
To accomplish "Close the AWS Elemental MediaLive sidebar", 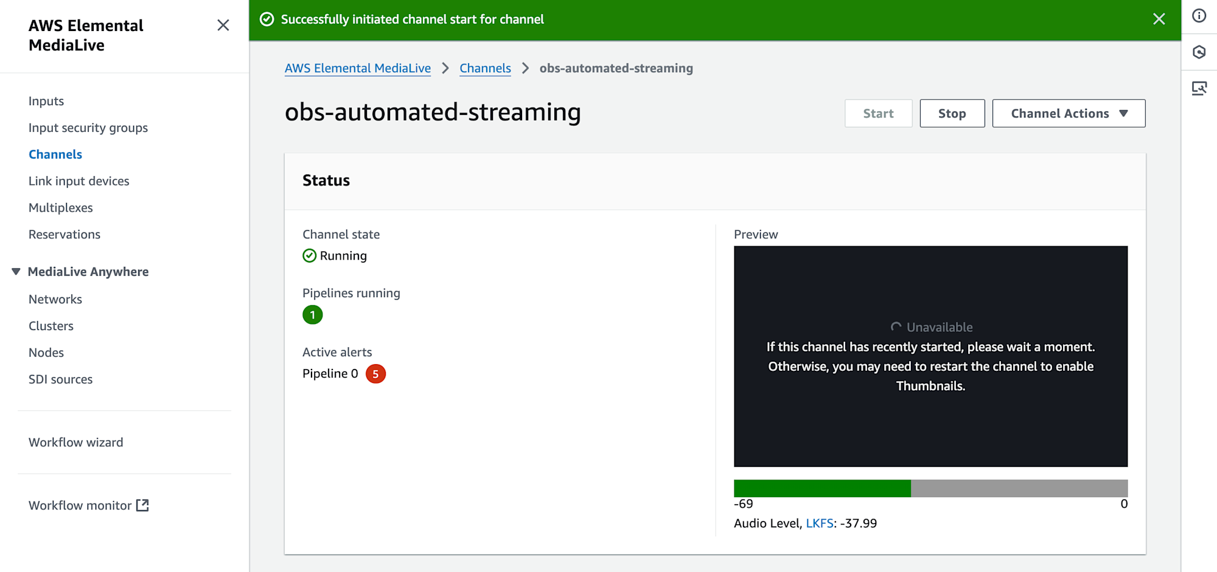I will tap(223, 25).
